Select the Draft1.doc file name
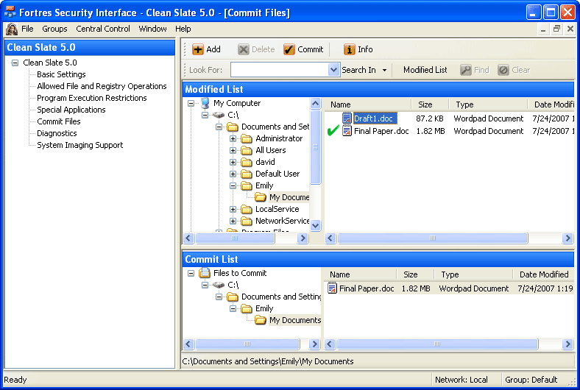 (x=375, y=118)
